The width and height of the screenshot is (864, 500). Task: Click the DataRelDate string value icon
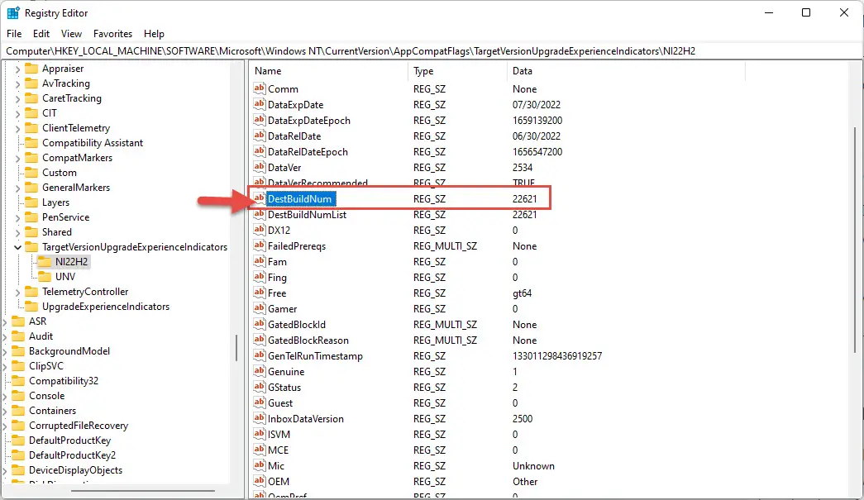260,136
